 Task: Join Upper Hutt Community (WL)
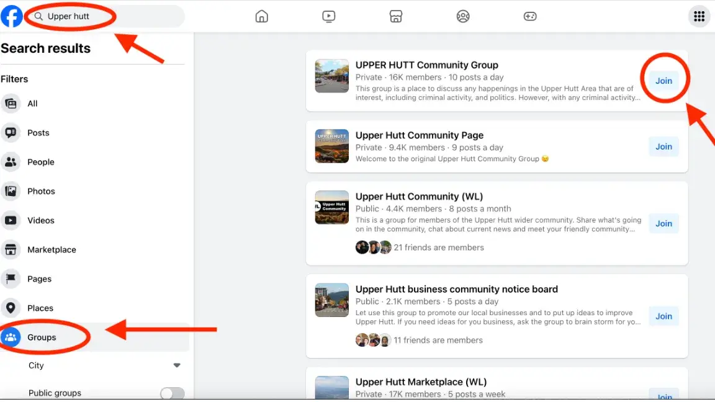(663, 223)
